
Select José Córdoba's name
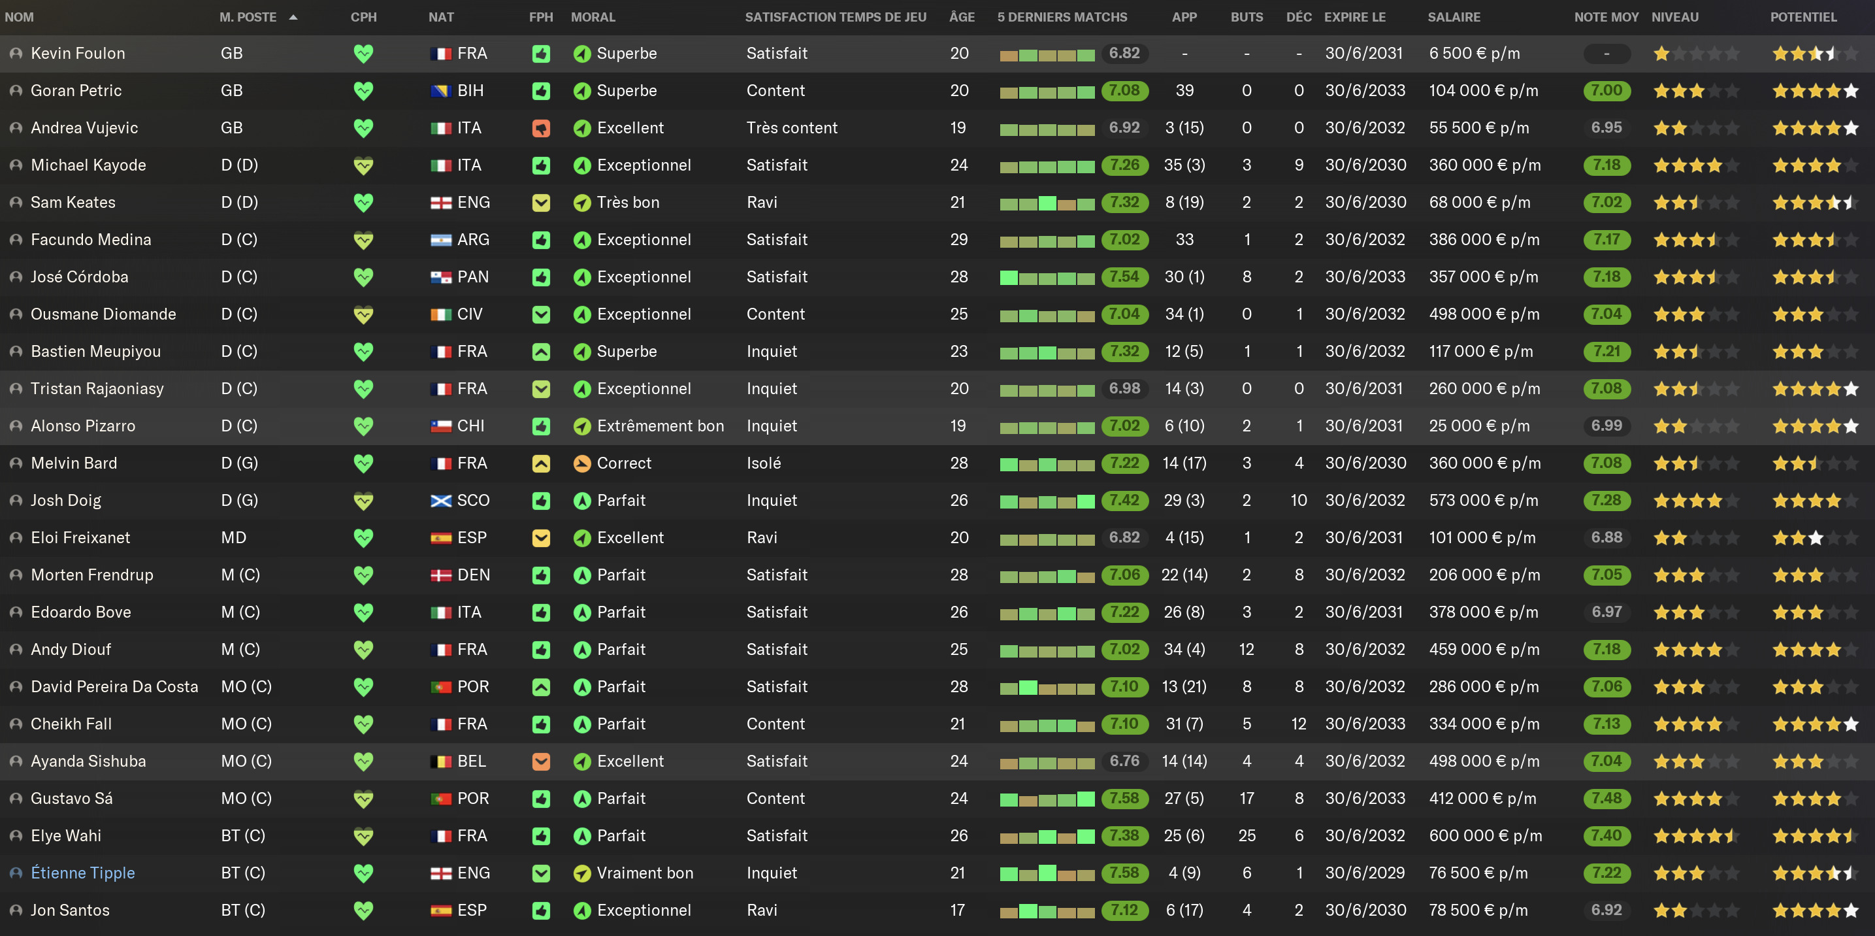point(79,276)
